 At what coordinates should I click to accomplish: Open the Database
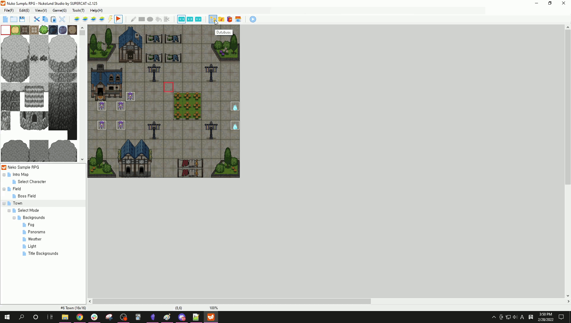pyautogui.click(x=213, y=19)
